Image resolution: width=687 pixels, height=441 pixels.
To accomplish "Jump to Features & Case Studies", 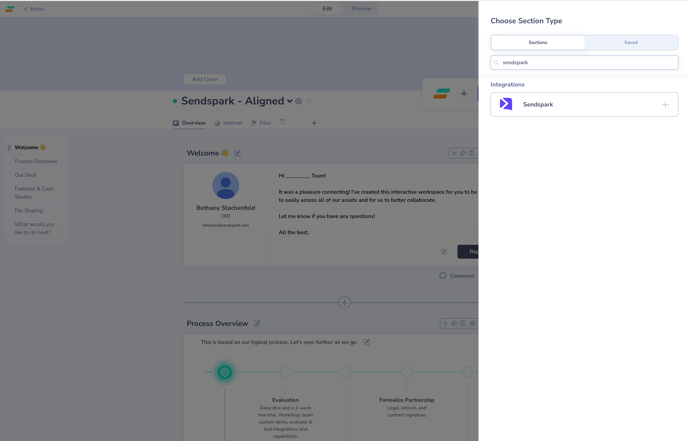I will coord(34,193).
